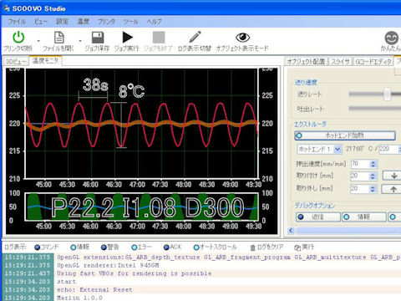Click the trash icon to clear the log
The height and width of the screenshot is (301, 401).
pyautogui.click(x=253, y=247)
